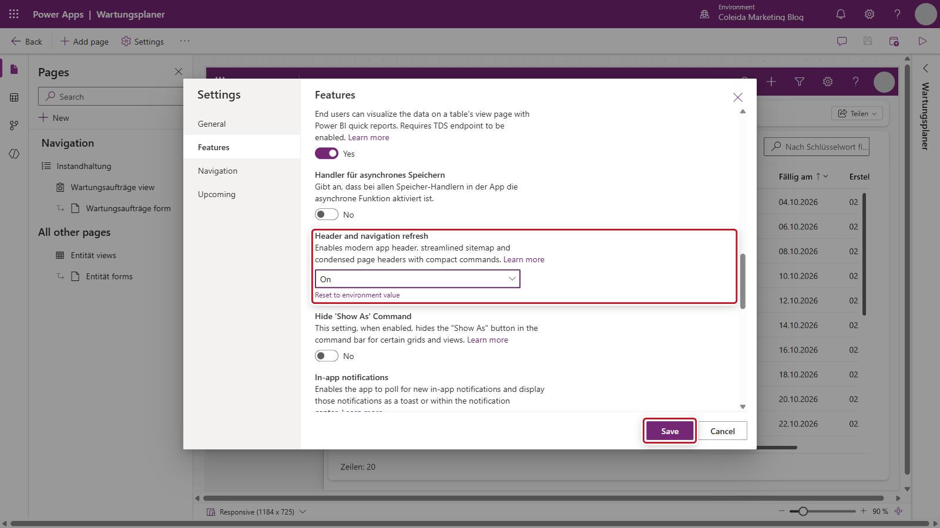Turn off the Power BI quick reports toggle

[327, 153]
